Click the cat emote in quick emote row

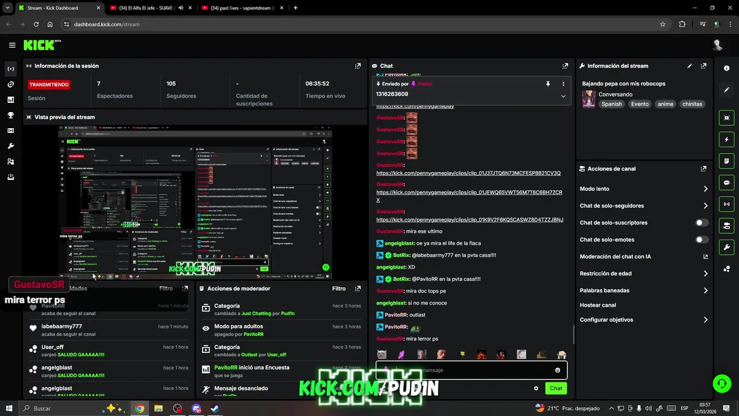click(382, 354)
